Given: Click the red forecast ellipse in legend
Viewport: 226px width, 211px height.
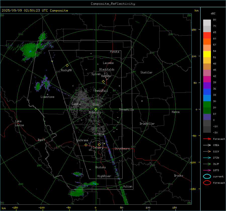Looking at the screenshot, I should click(207, 183).
